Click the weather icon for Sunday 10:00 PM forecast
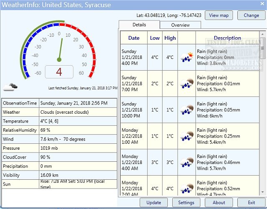267x209 pixels. tap(187, 110)
